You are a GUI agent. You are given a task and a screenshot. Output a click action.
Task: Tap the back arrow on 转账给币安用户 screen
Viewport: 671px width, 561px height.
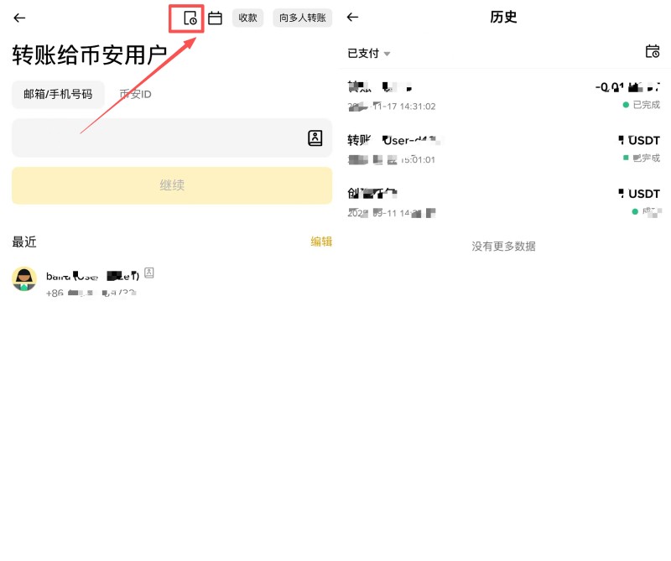pyautogui.click(x=18, y=18)
